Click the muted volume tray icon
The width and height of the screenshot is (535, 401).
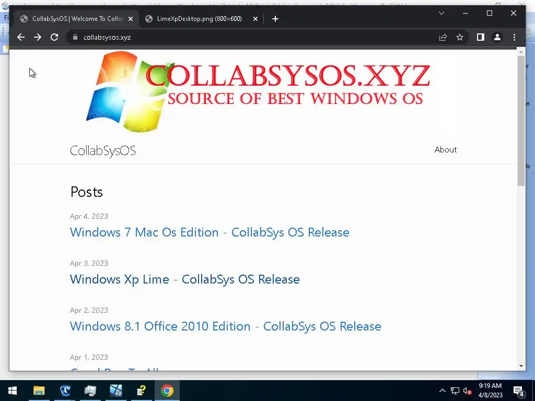(467, 391)
